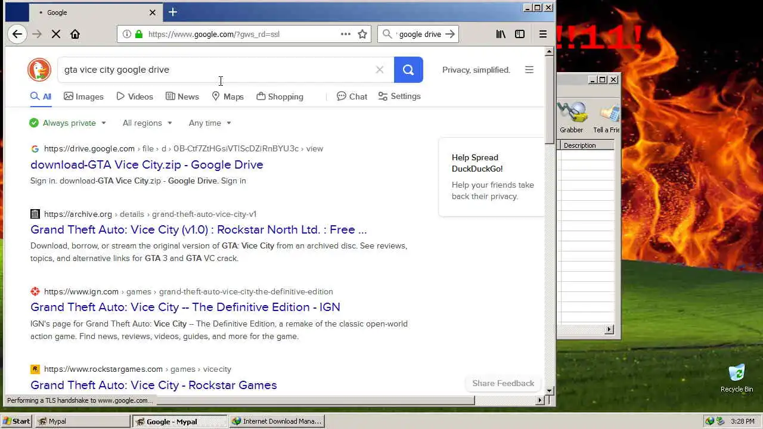
Task: Submit browser search with the arrow button
Action: (450, 34)
